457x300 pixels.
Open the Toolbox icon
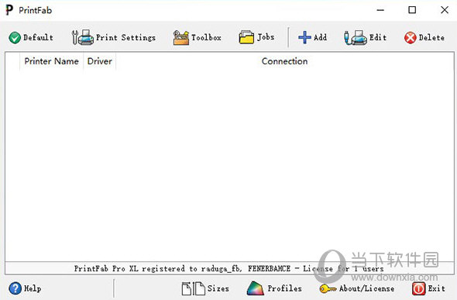181,38
